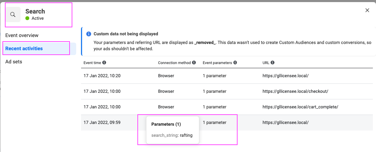Select the 17 Jan 2022, 10:20 row
The width and height of the screenshot is (376, 152).
tap(227, 76)
